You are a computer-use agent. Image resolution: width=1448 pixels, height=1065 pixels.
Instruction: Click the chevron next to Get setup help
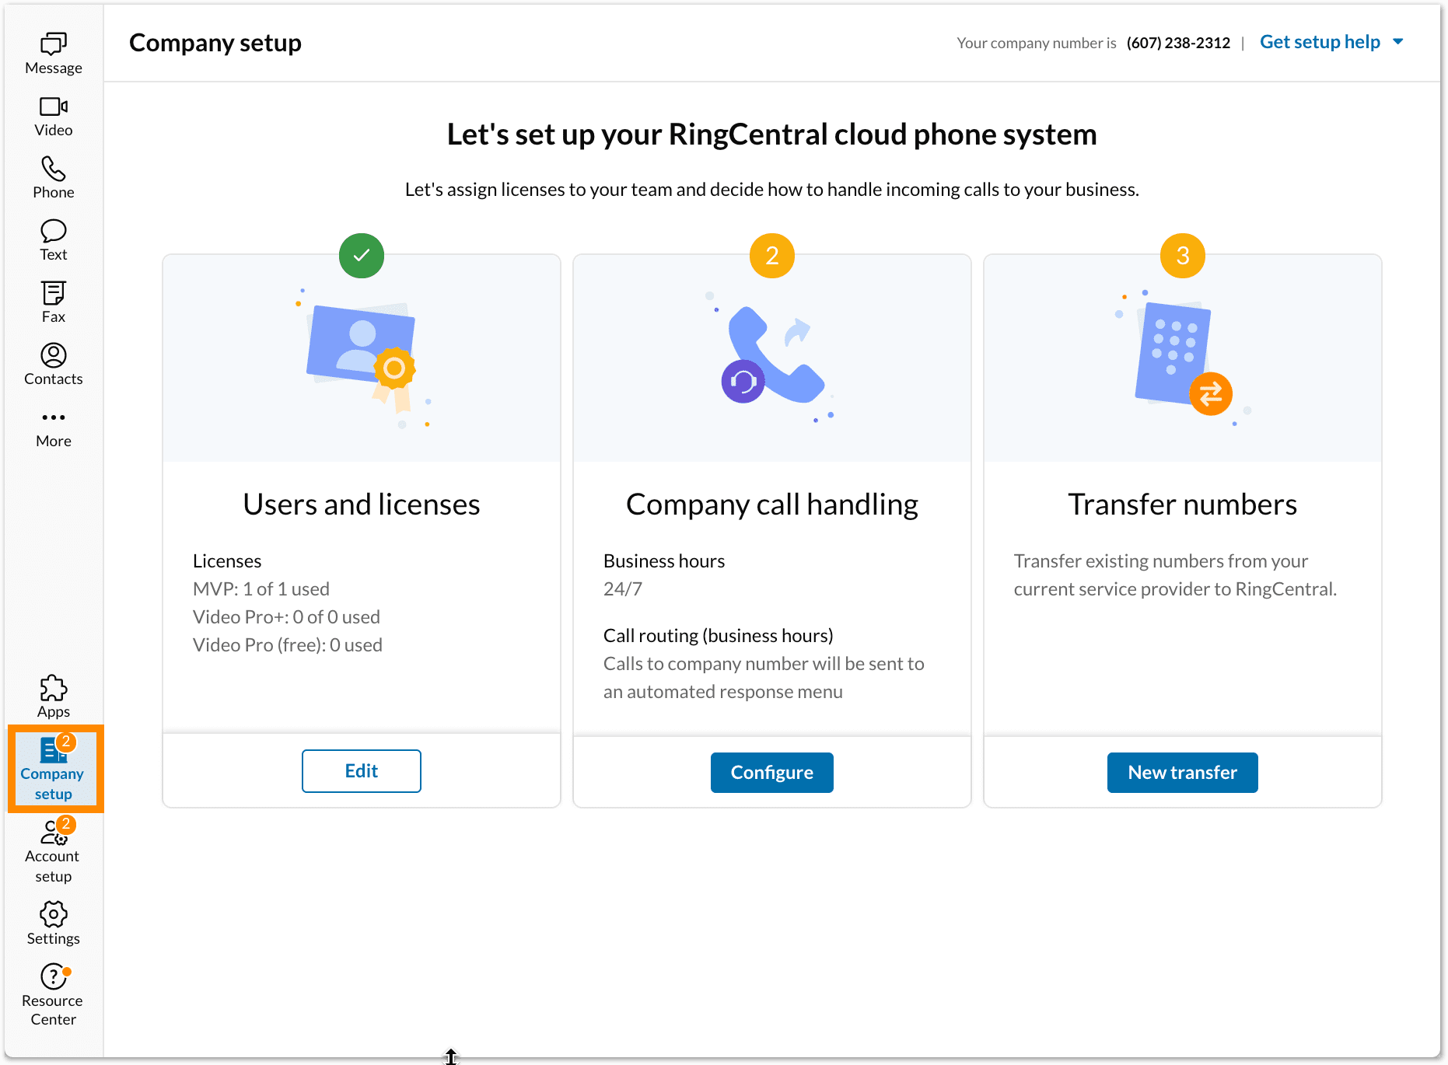tap(1398, 42)
